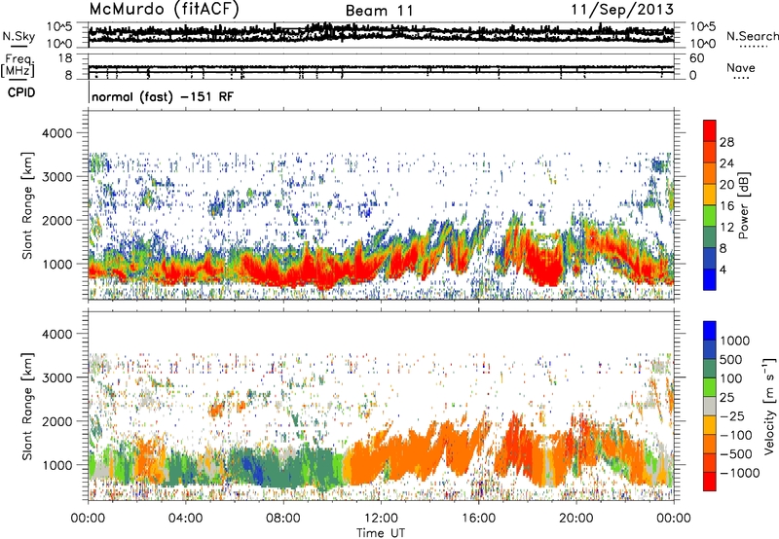Click 'normal (fast) -151 RF' text
Image resolution: width=779 pixels, height=539 pixels.
[x=163, y=96]
